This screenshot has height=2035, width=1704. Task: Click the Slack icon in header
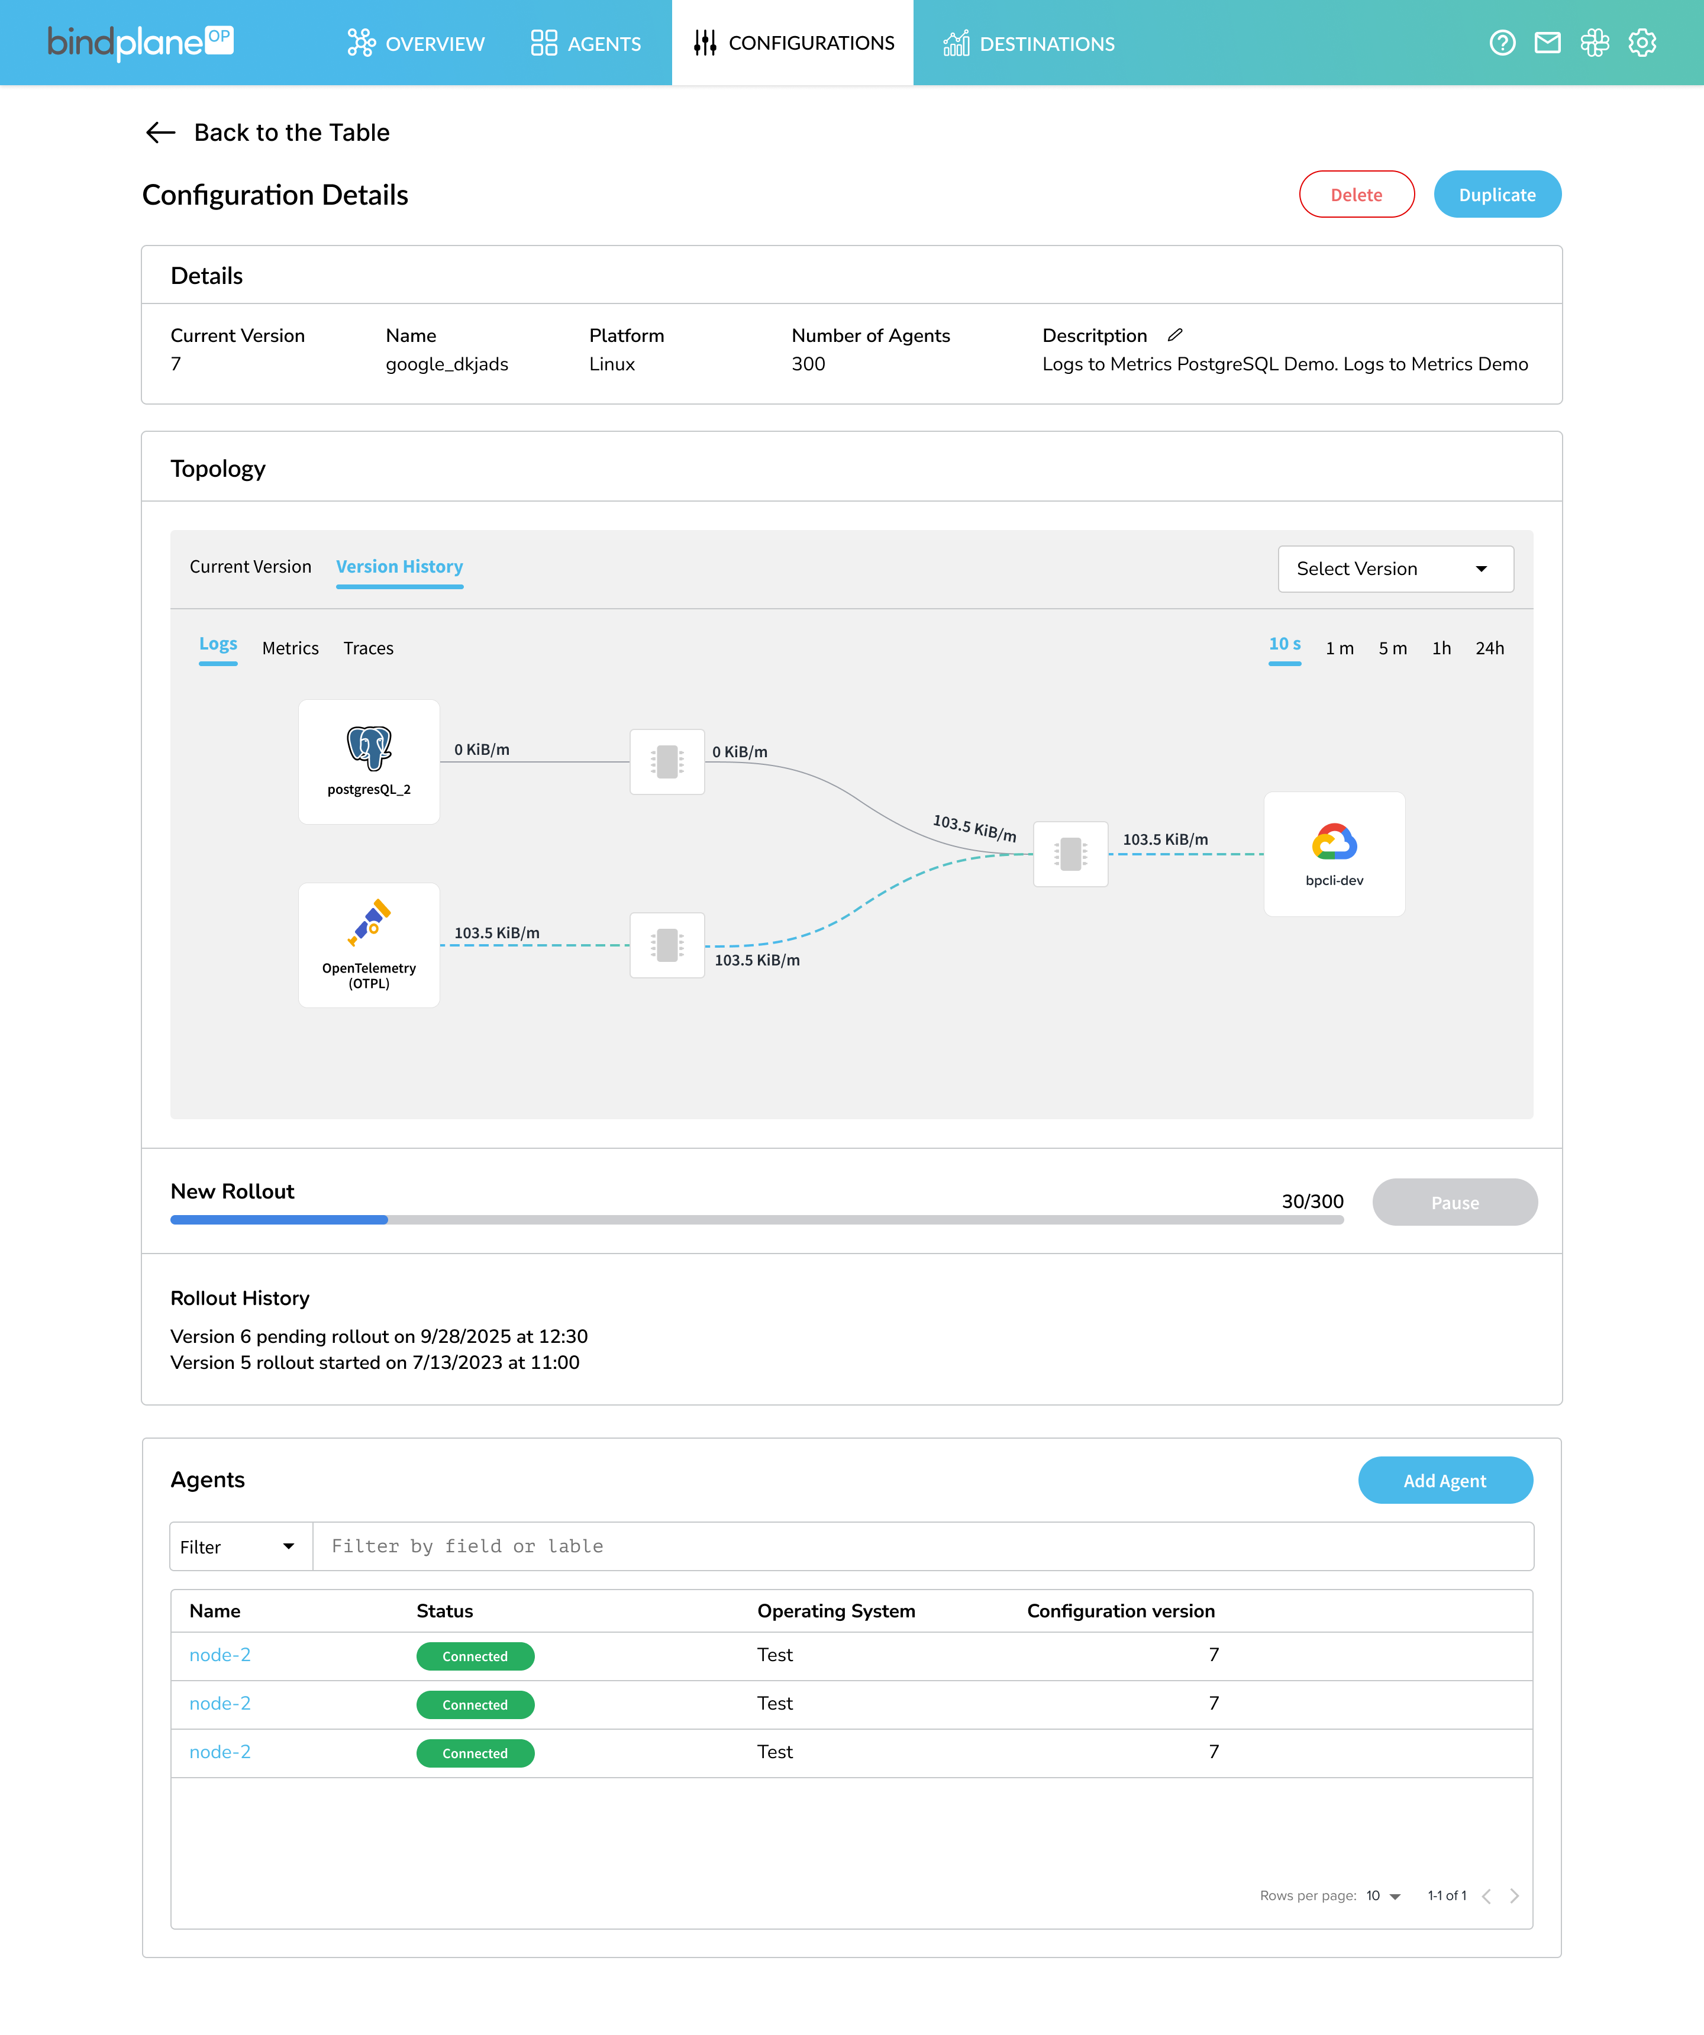1595,43
